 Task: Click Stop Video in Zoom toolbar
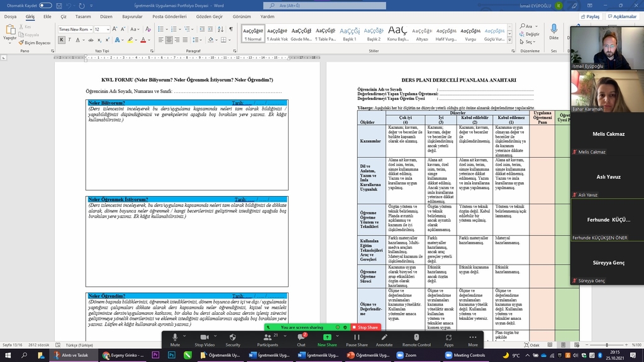point(204,339)
